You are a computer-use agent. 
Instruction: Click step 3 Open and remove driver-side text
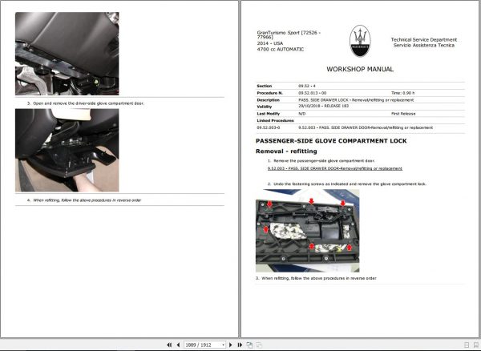click(86, 103)
